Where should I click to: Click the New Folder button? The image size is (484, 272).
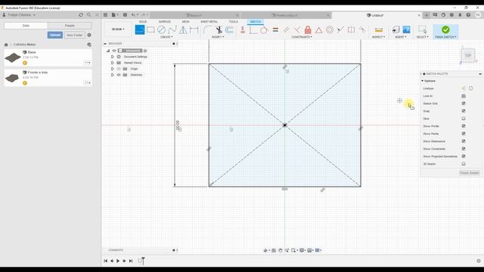pos(74,36)
